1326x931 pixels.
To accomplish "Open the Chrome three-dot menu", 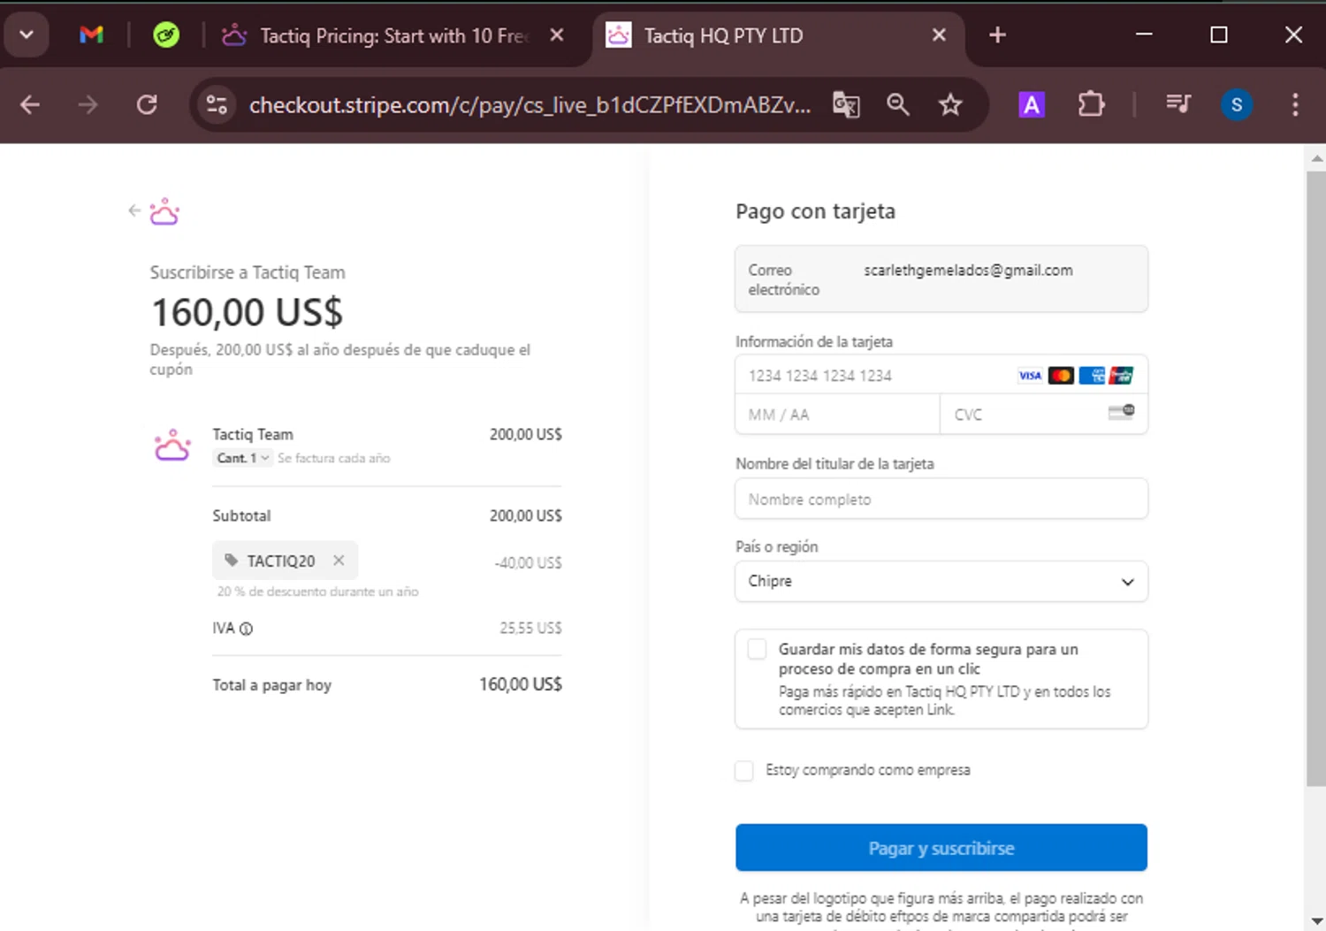I will pos(1295,105).
